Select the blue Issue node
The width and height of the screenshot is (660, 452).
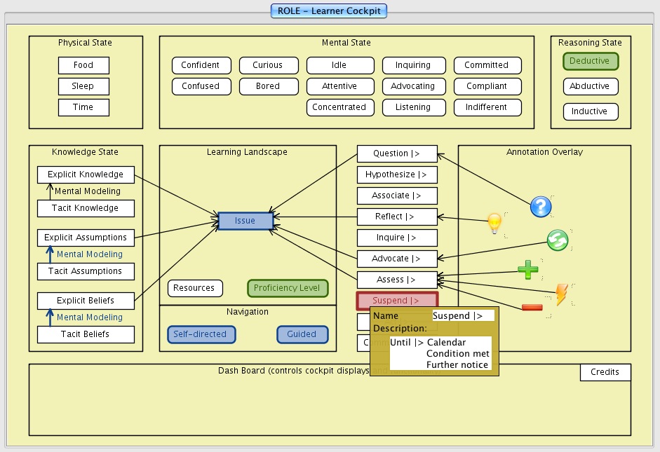(245, 221)
